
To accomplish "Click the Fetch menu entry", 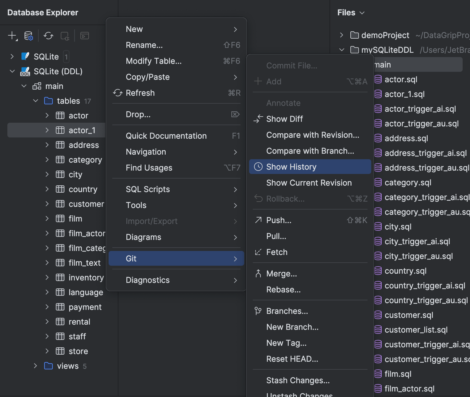I will pyautogui.click(x=276, y=252).
